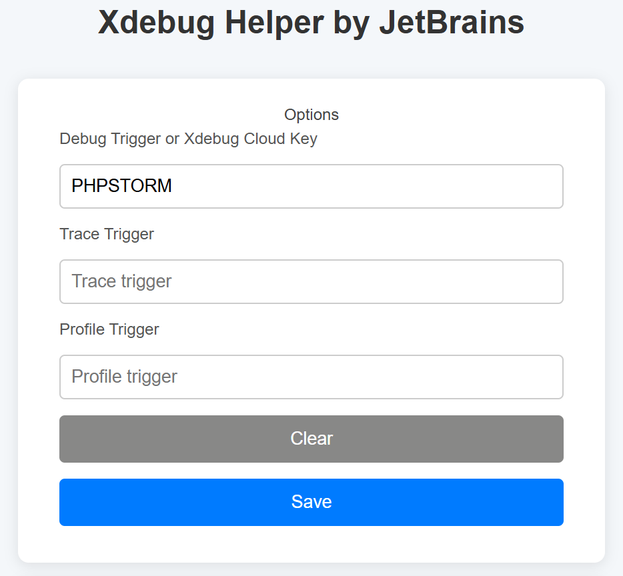The width and height of the screenshot is (623, 576).
Task: Click the 'Profile trigger' placeholder text
Action: click(124, 377)
